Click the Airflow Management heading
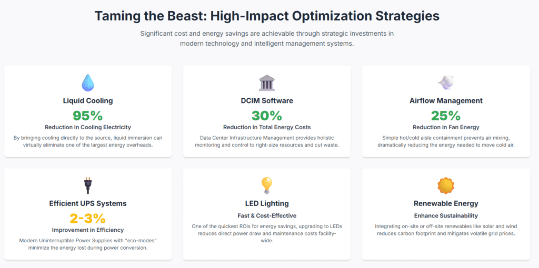The height and width of the screenshot is (268, 539). pos(446,100)
